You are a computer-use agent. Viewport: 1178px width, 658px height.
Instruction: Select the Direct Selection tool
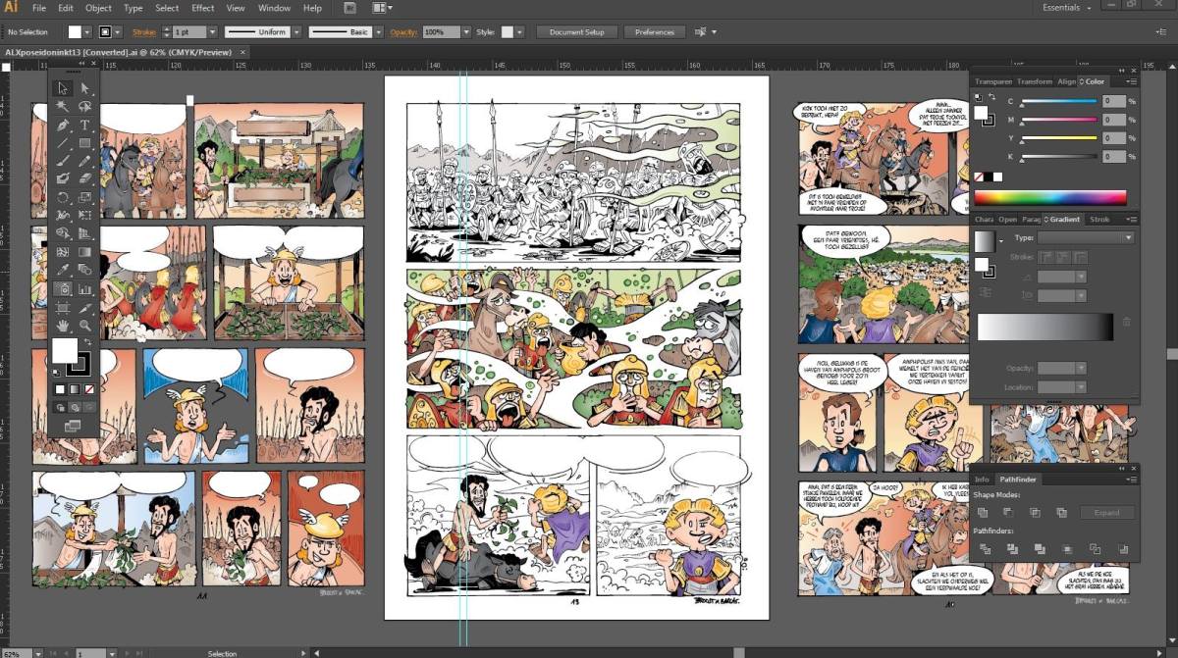(x=85, y=88)
